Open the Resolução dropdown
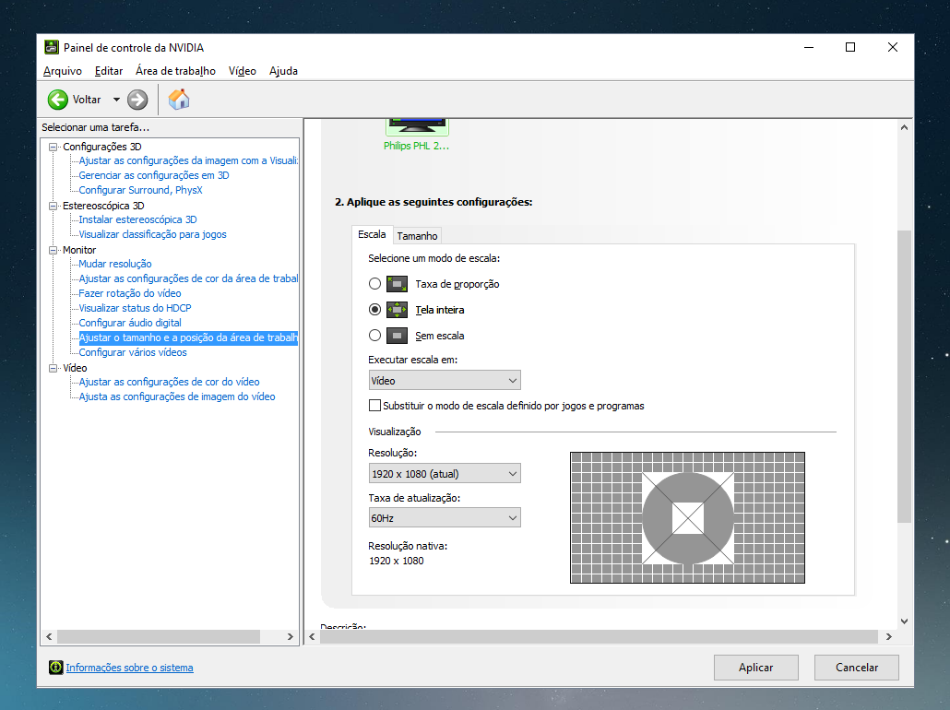This screenshot has width=950, height=710. click(x=444, y=474)
